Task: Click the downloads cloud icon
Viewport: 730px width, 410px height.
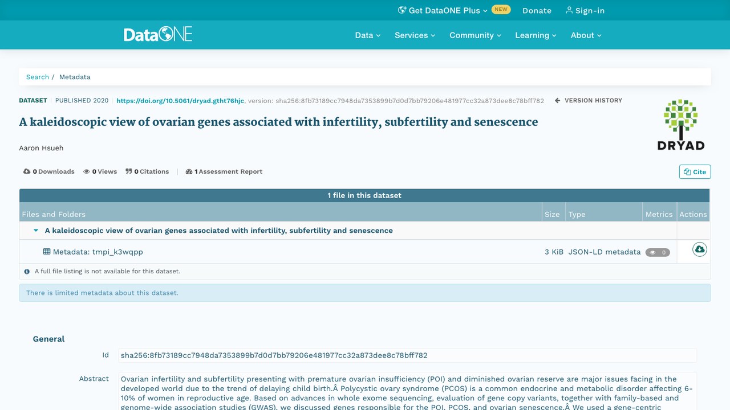Action: (27, 171)
